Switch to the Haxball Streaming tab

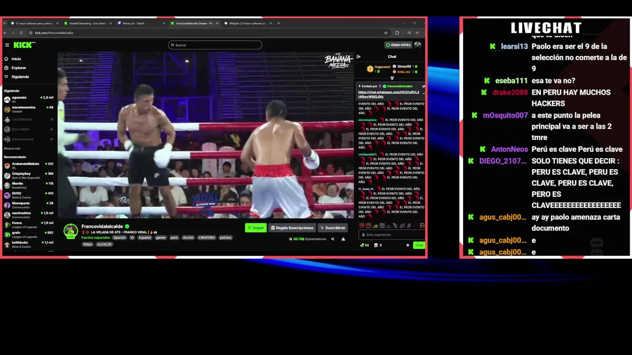pos(87,23)
